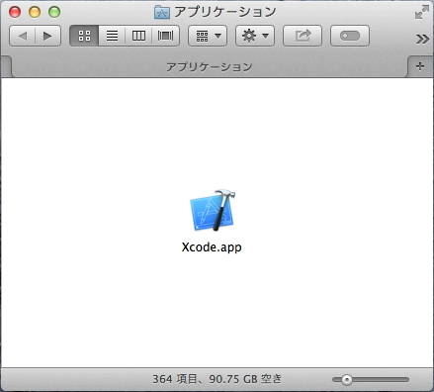434x392 pixels.
Task: Add a new tab with plus button
Action: click(420, 66)
